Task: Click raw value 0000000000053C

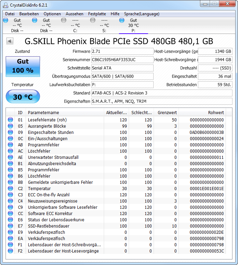Action: [207, 251]
